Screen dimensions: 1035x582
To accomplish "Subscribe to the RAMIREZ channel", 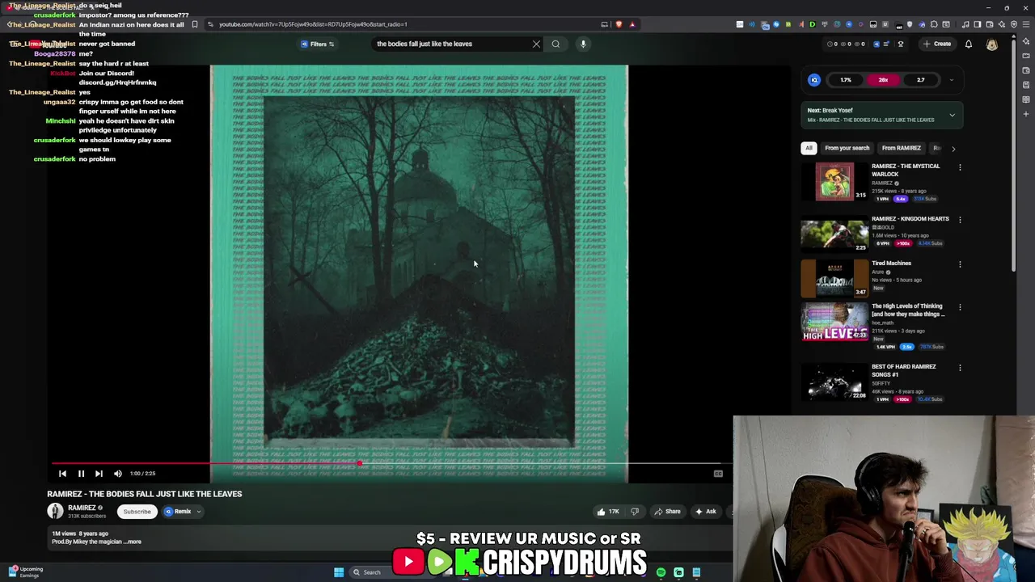I will click(137, 512).
